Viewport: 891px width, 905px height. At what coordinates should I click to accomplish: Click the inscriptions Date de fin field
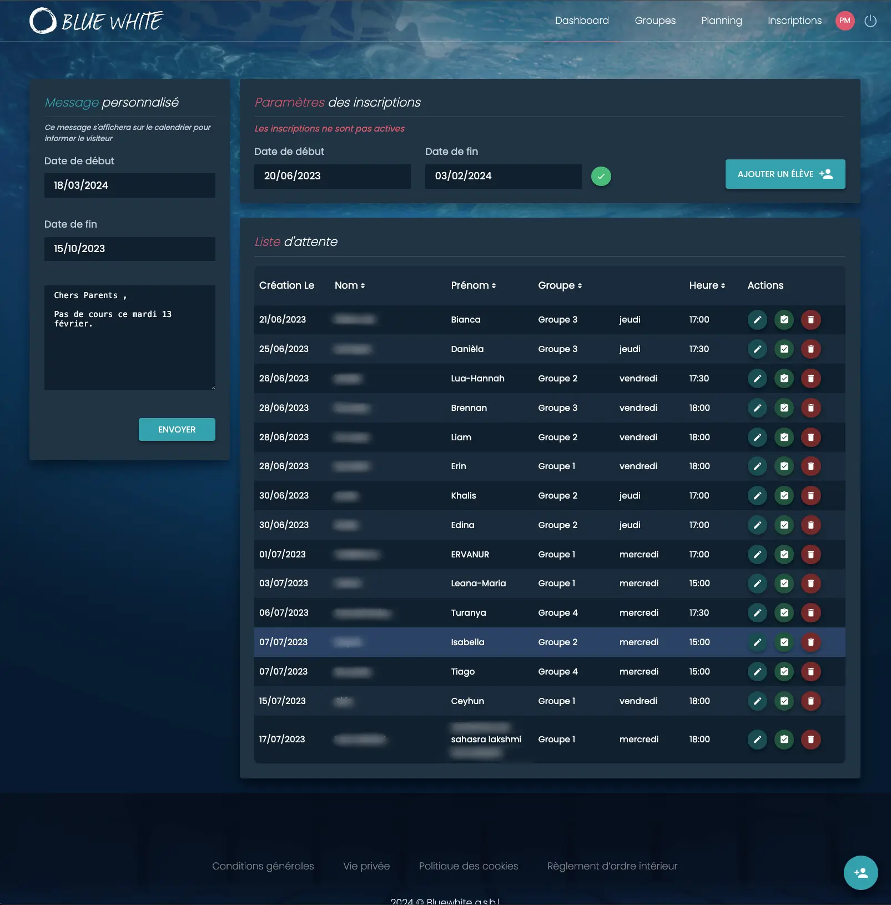pos(503,176)
